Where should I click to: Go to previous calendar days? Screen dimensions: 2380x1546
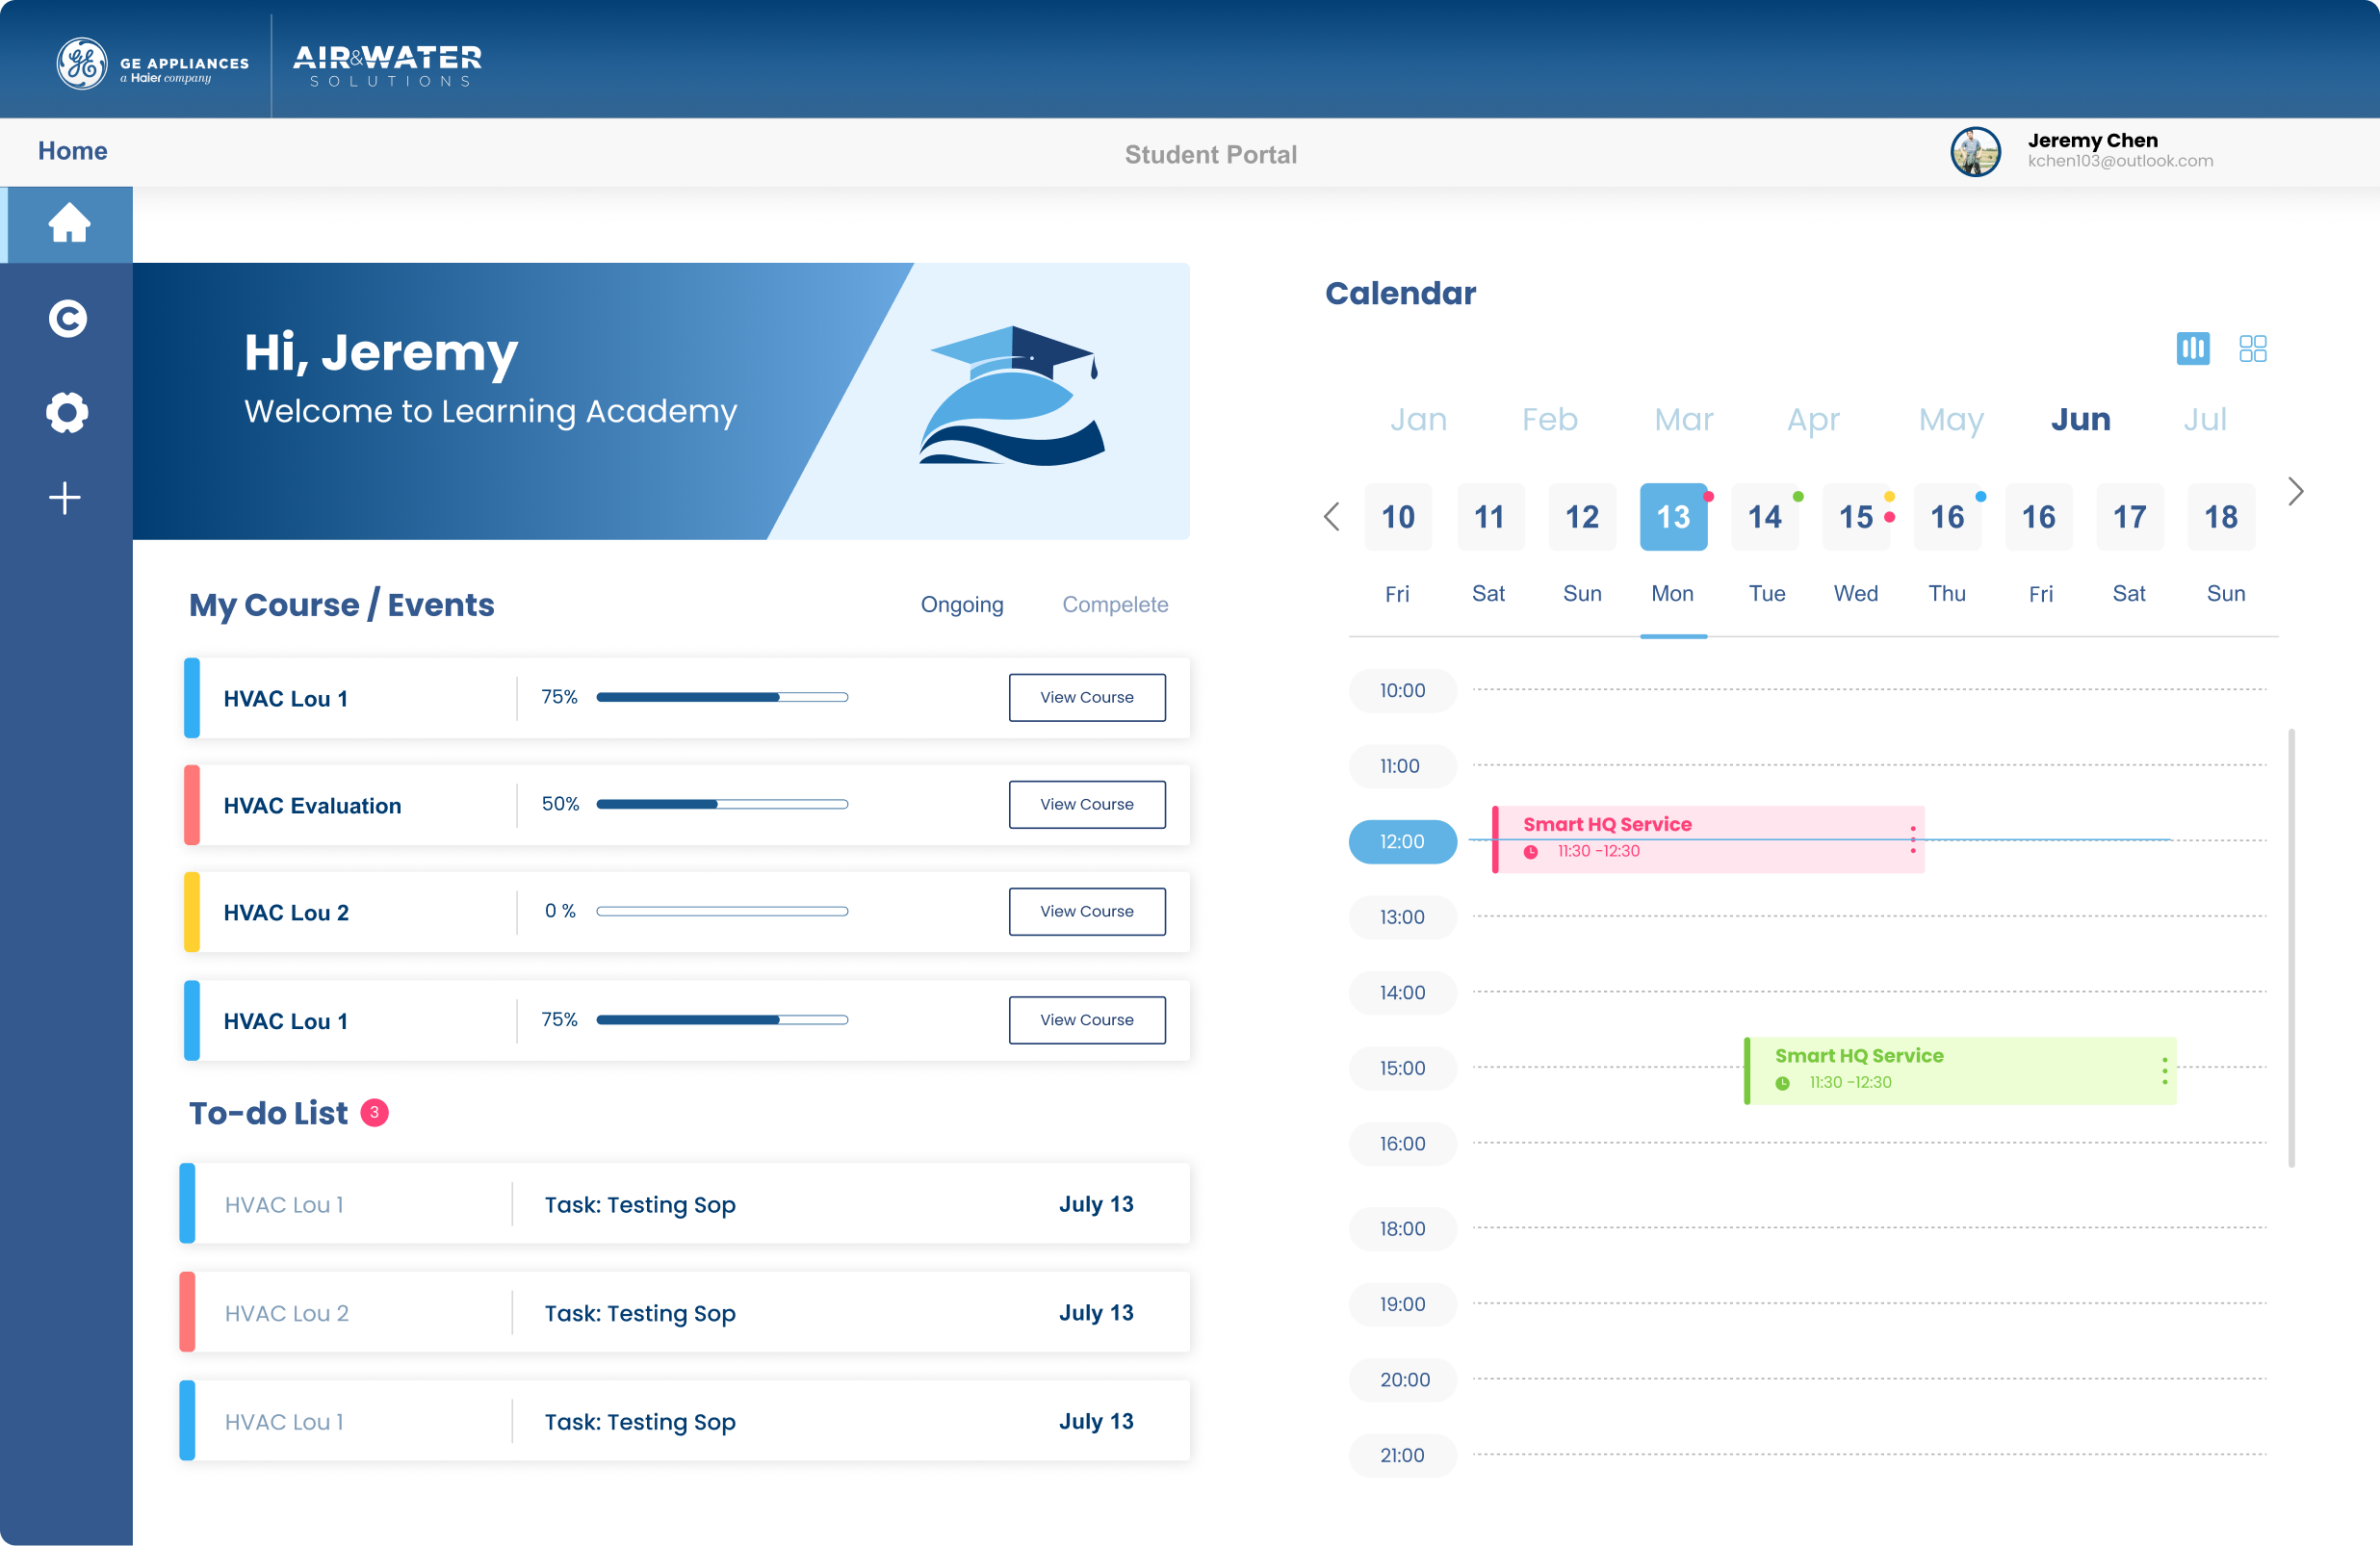point(1331,516)
